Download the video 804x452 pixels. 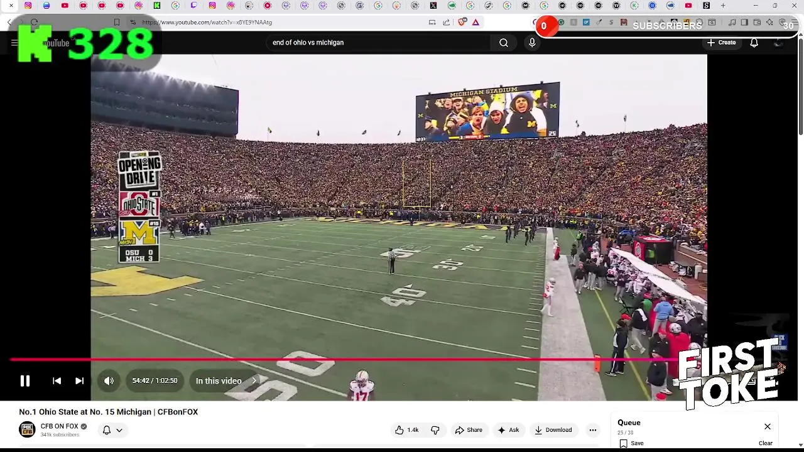[553, 430]
